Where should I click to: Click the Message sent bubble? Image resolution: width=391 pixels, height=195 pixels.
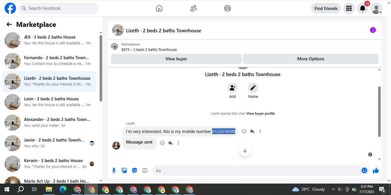tap(139, 143)
